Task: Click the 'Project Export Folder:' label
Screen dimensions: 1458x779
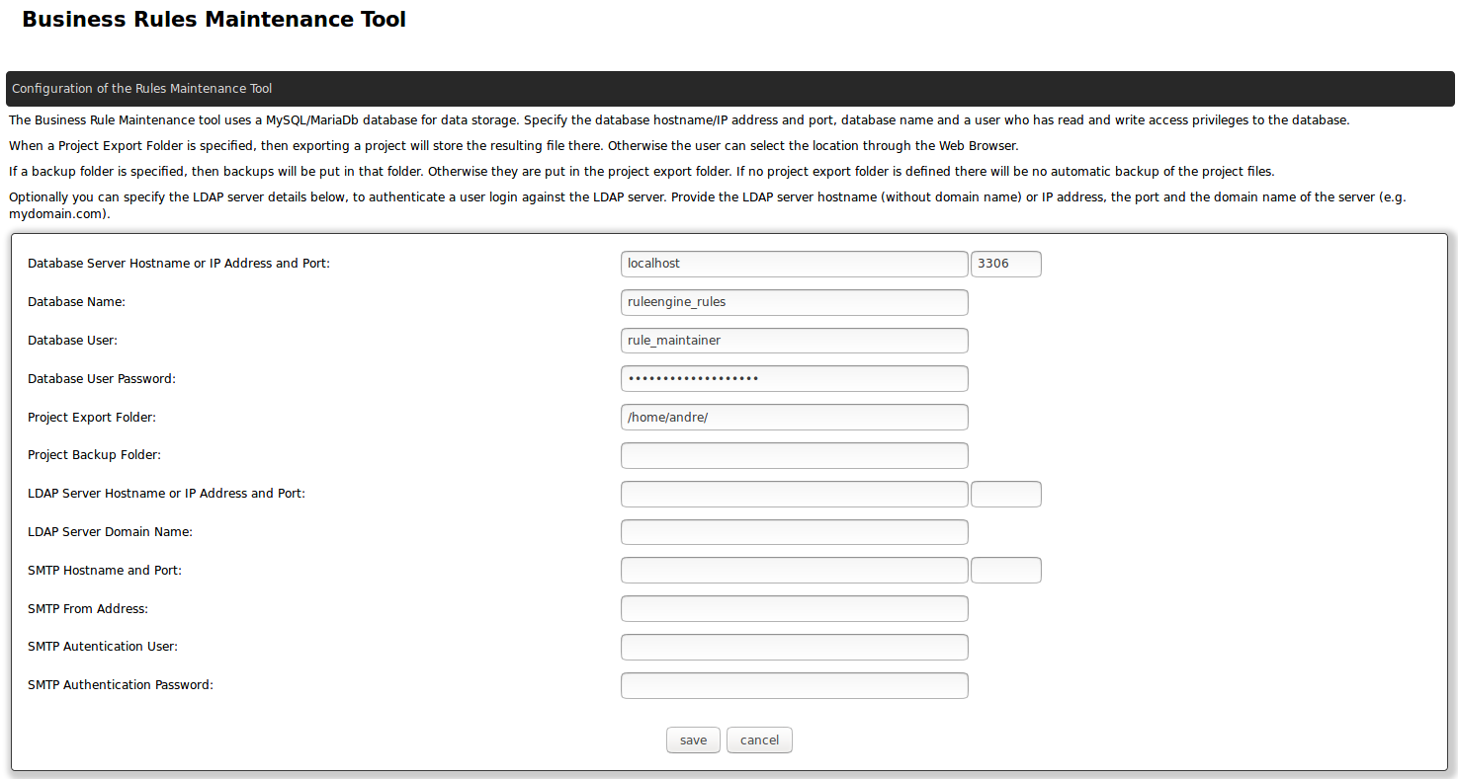Action: point(92,418)
